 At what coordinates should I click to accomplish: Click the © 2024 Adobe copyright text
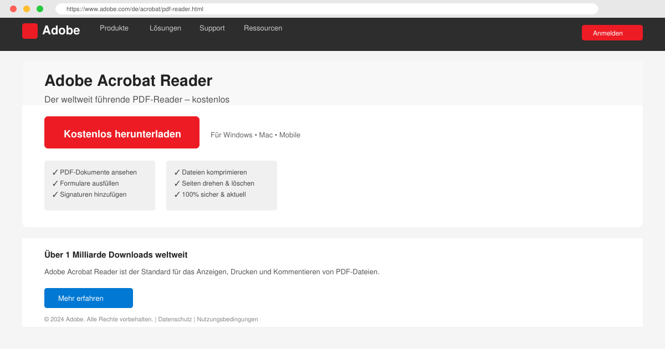click(99, 319)
